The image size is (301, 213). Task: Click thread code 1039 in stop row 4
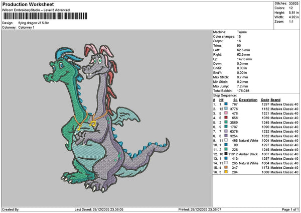click(x=265, y=118)
